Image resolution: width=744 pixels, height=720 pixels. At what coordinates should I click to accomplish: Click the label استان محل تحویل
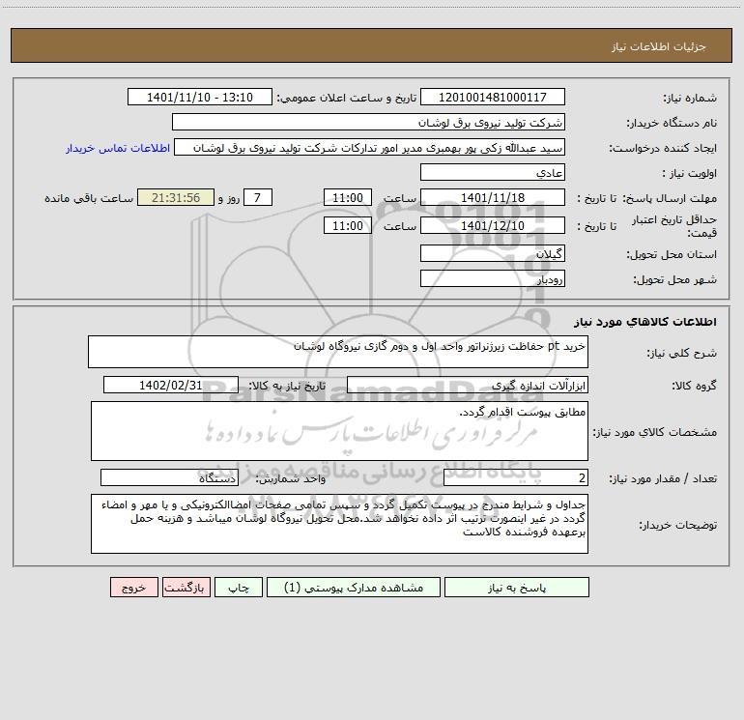(x=672, y=255)
